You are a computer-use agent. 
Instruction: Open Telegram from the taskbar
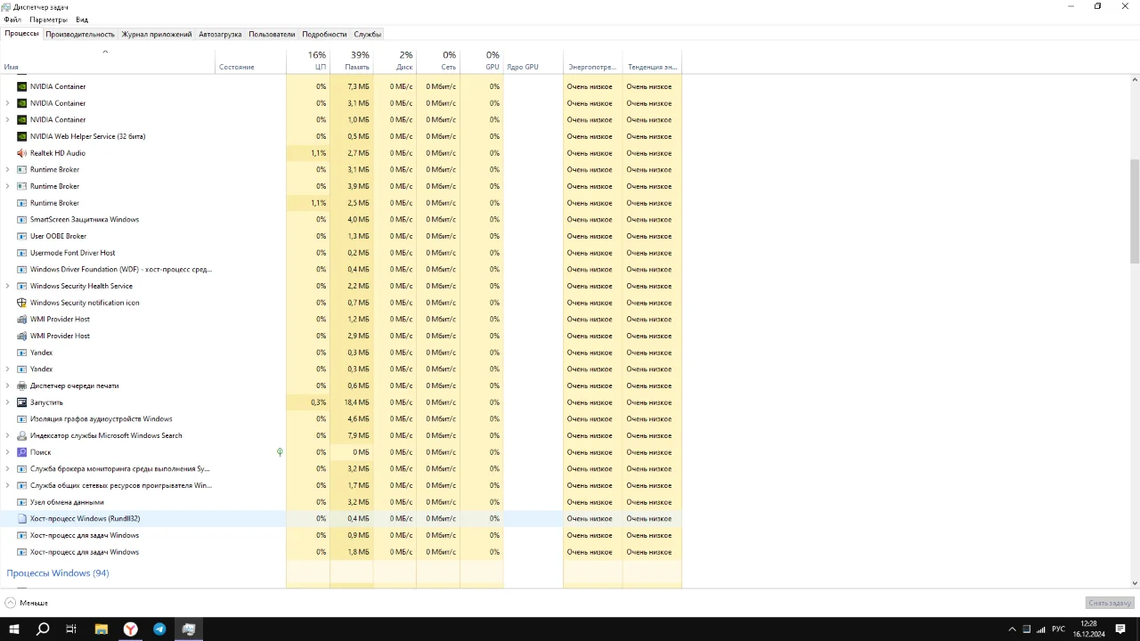pyautogui.click(x=159, y=629)
